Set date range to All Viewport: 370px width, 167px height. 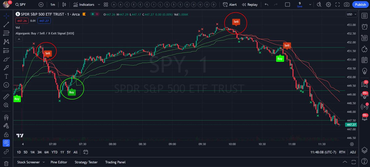[x=76, y=152]
